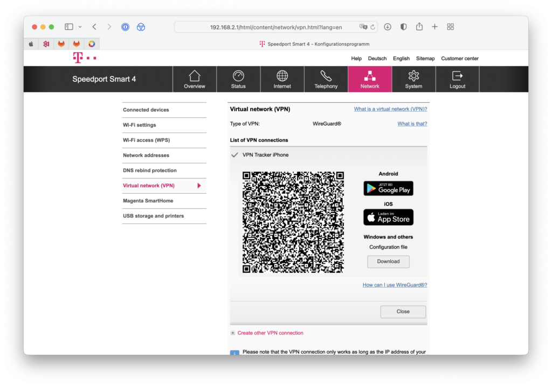The image size is (552, 386).
Task: Select the Speedport Smart 4 browser tab
Action: [x=314, y=44]
